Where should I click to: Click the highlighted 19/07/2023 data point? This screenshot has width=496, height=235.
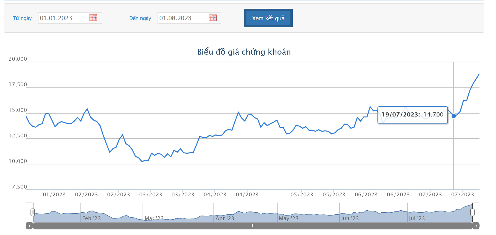coord(453,116)
